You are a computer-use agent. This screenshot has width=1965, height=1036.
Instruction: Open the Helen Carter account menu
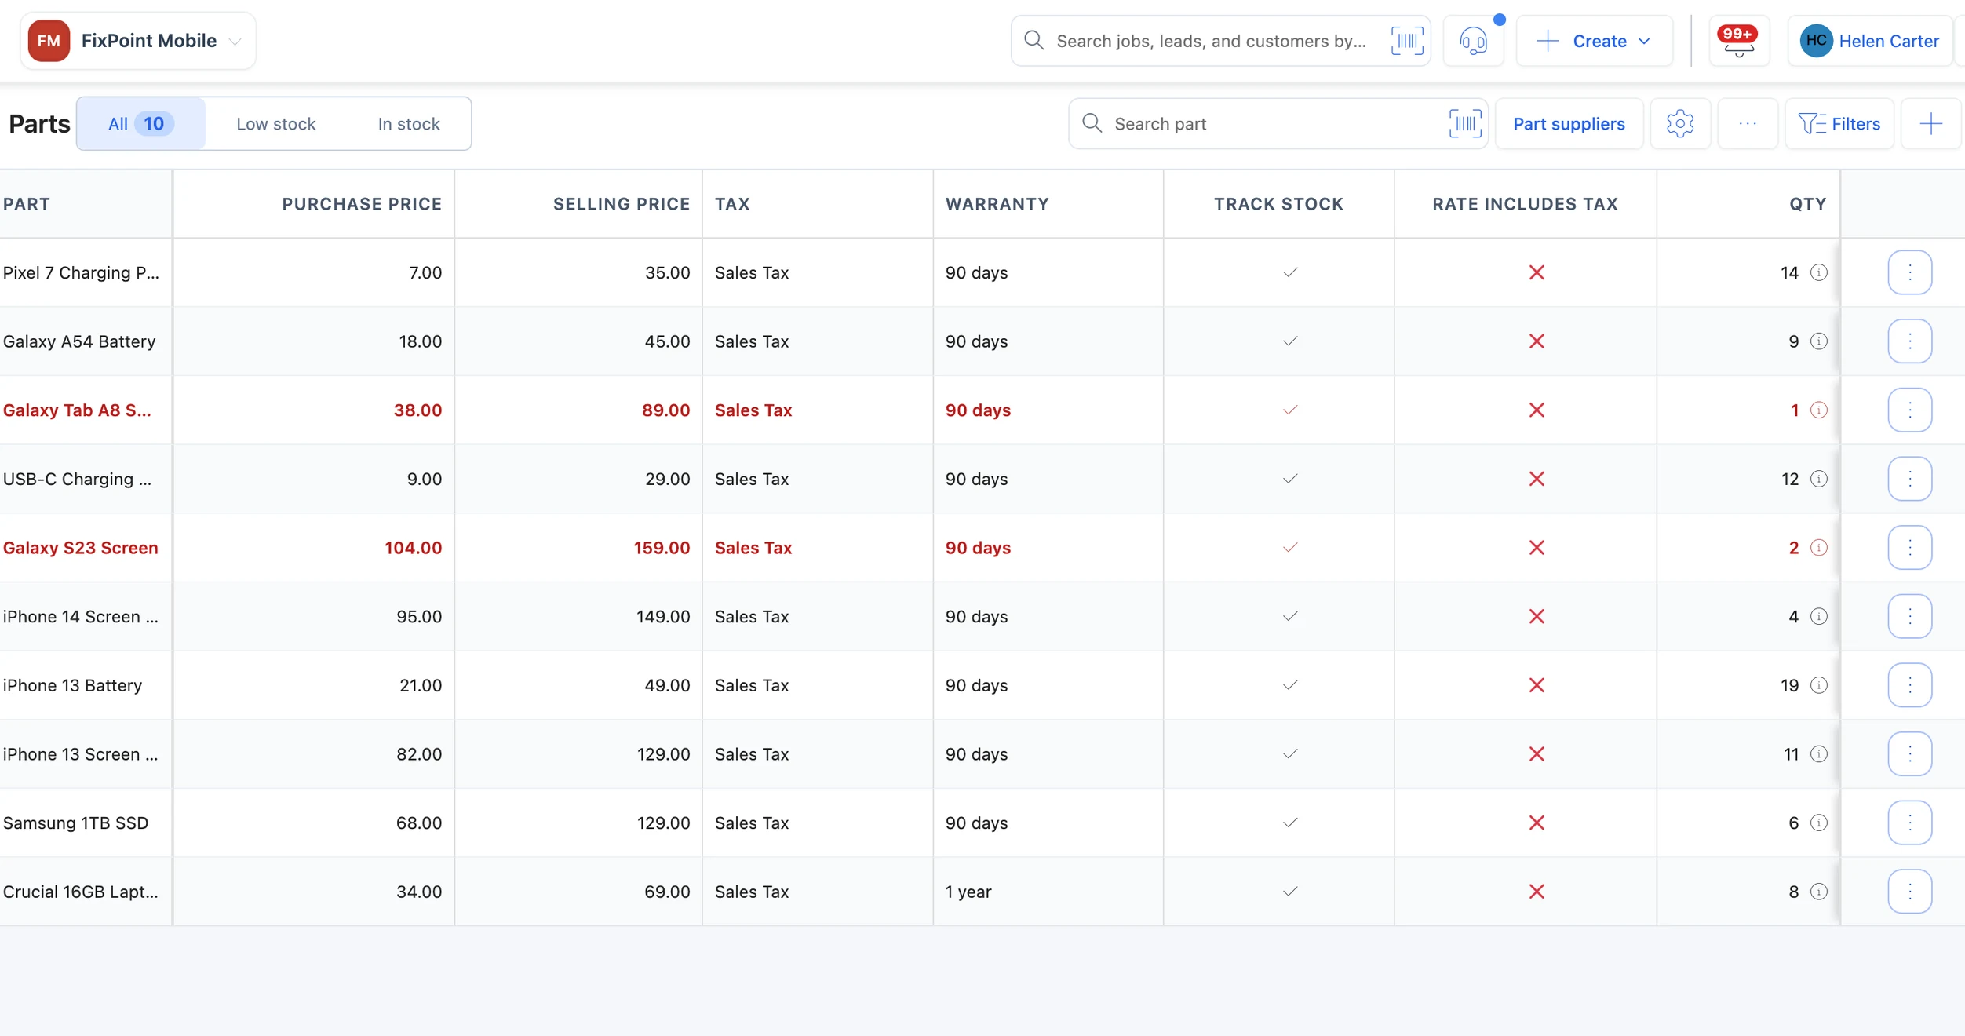tap(1870, 41)
